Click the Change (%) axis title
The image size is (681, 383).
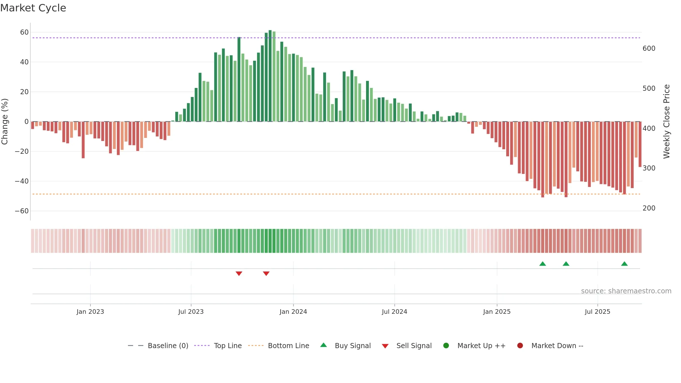click(5, 121)
